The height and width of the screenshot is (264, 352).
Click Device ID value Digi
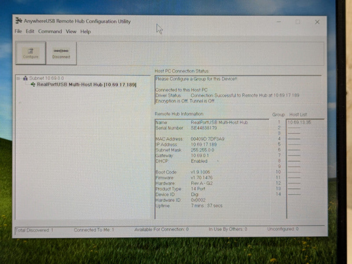coord(194,194)
